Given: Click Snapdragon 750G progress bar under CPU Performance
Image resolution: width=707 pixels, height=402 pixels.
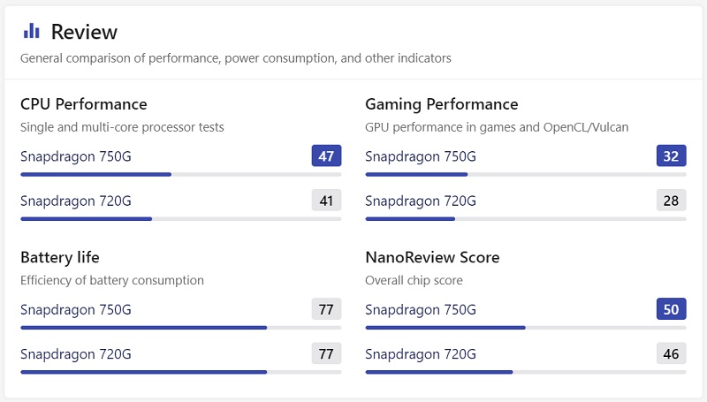Looking at the screenshot, I should pyautogui.click(x=180, y=174).
